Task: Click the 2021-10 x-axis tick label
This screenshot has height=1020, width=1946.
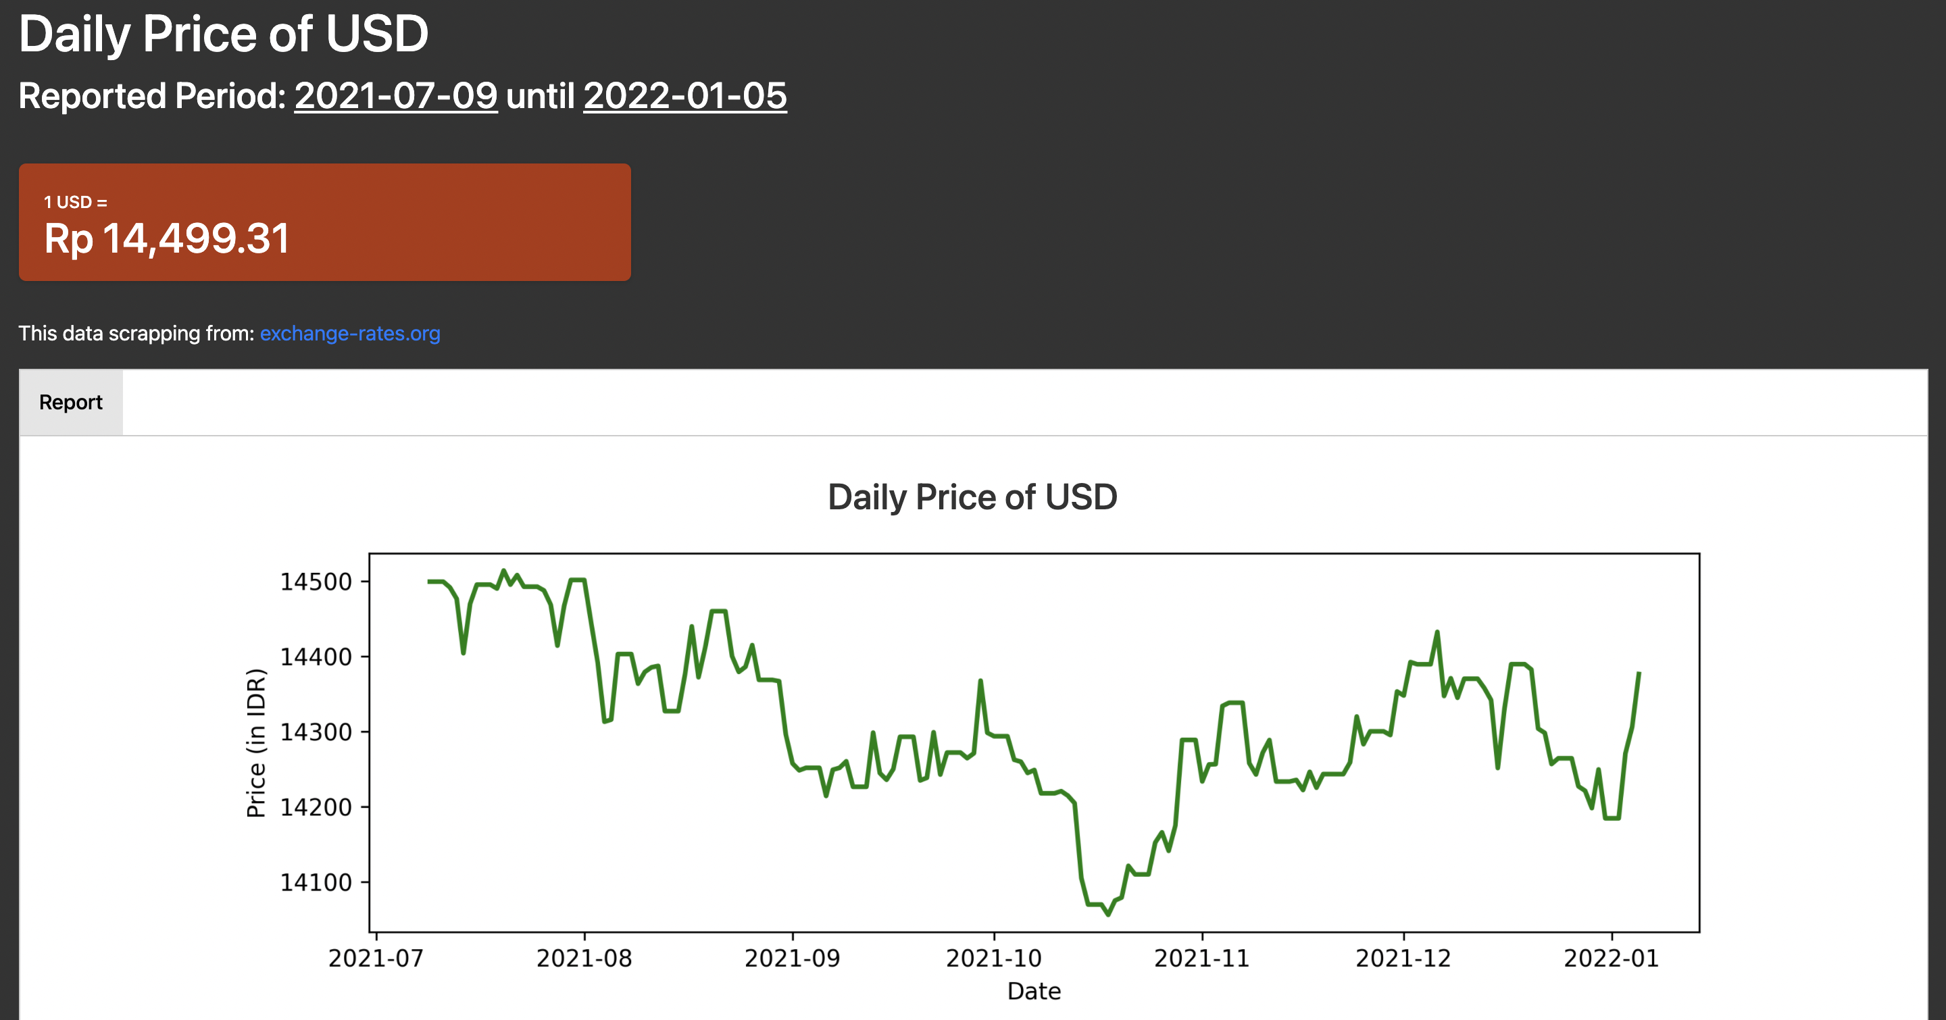Action: pos(993,958)
